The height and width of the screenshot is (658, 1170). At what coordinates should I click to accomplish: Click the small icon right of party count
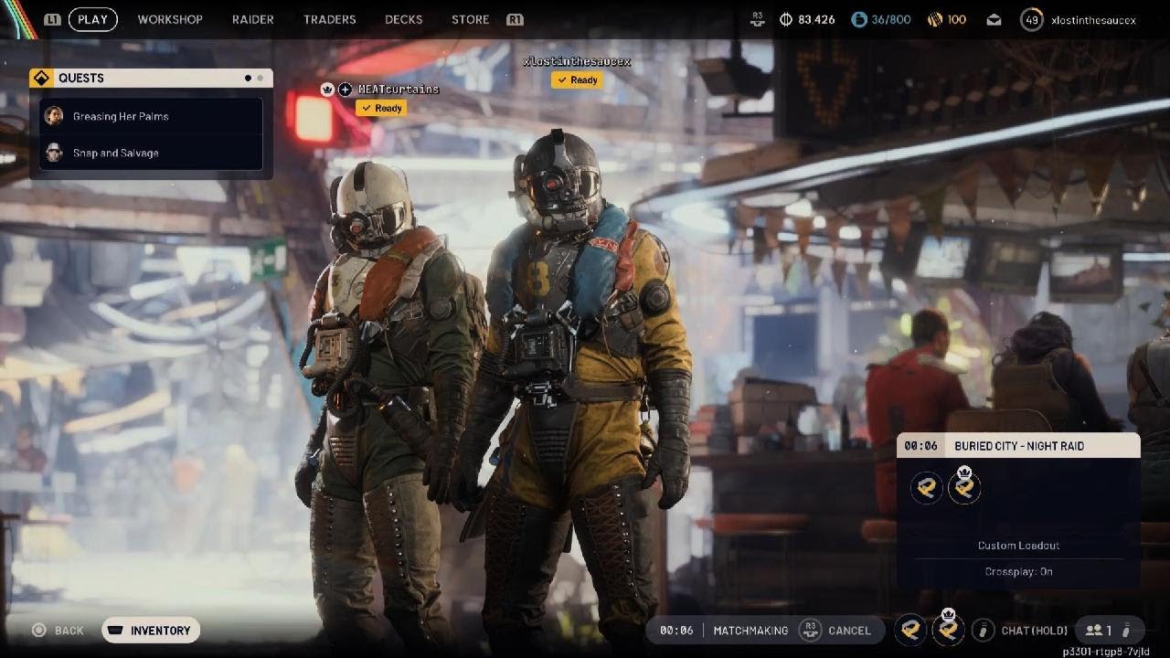[x=1126, y=630]
